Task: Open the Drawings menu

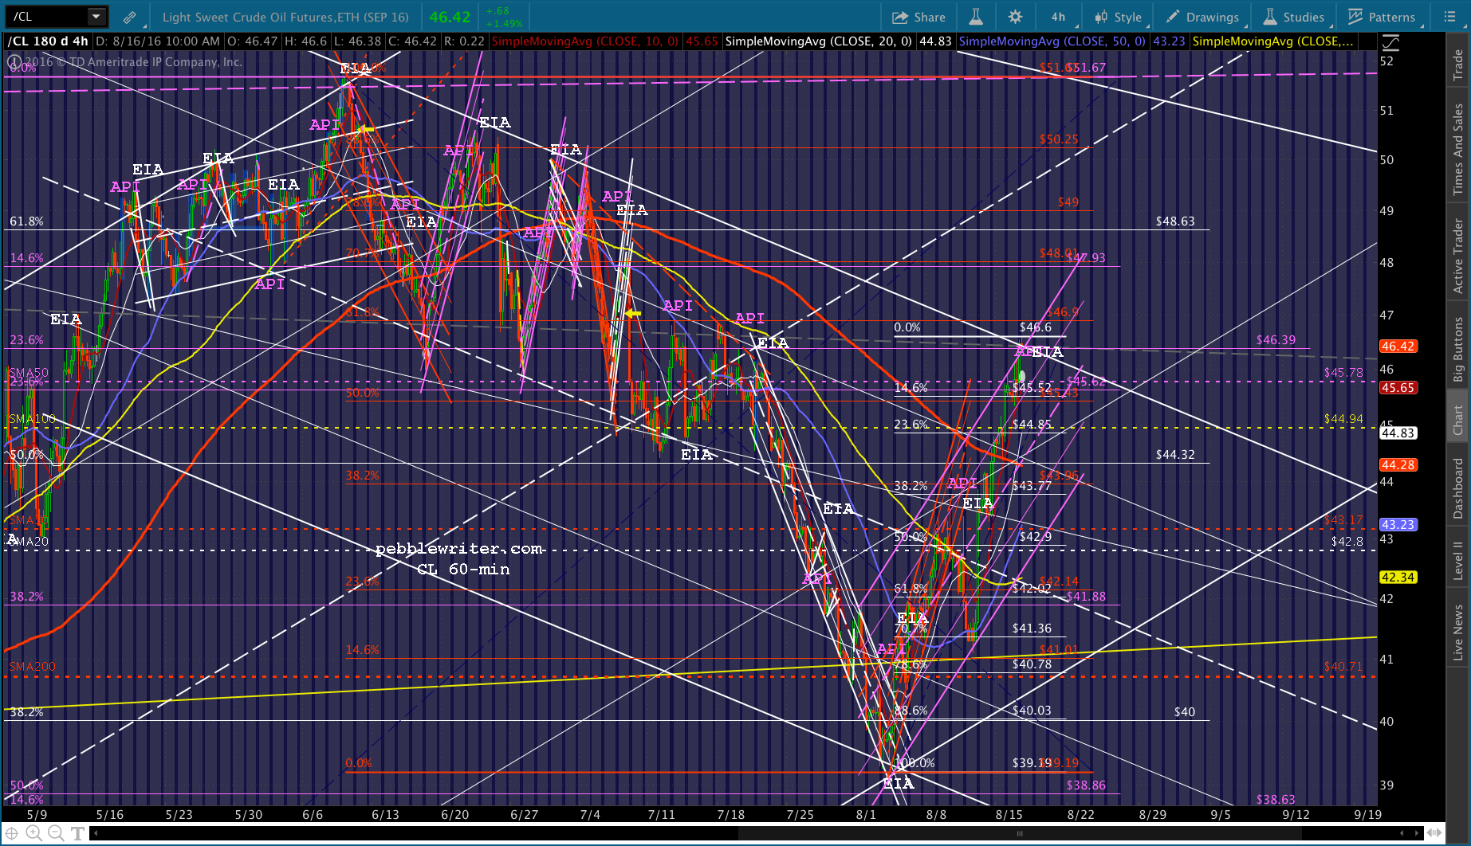Action: click(x=1202, y=17)
